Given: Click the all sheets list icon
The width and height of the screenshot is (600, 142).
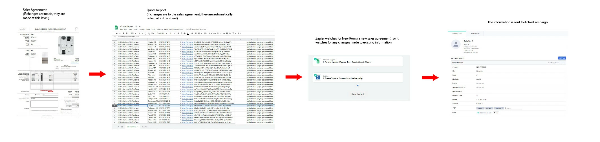Looking at the screenshot, I should click(122, 127).
